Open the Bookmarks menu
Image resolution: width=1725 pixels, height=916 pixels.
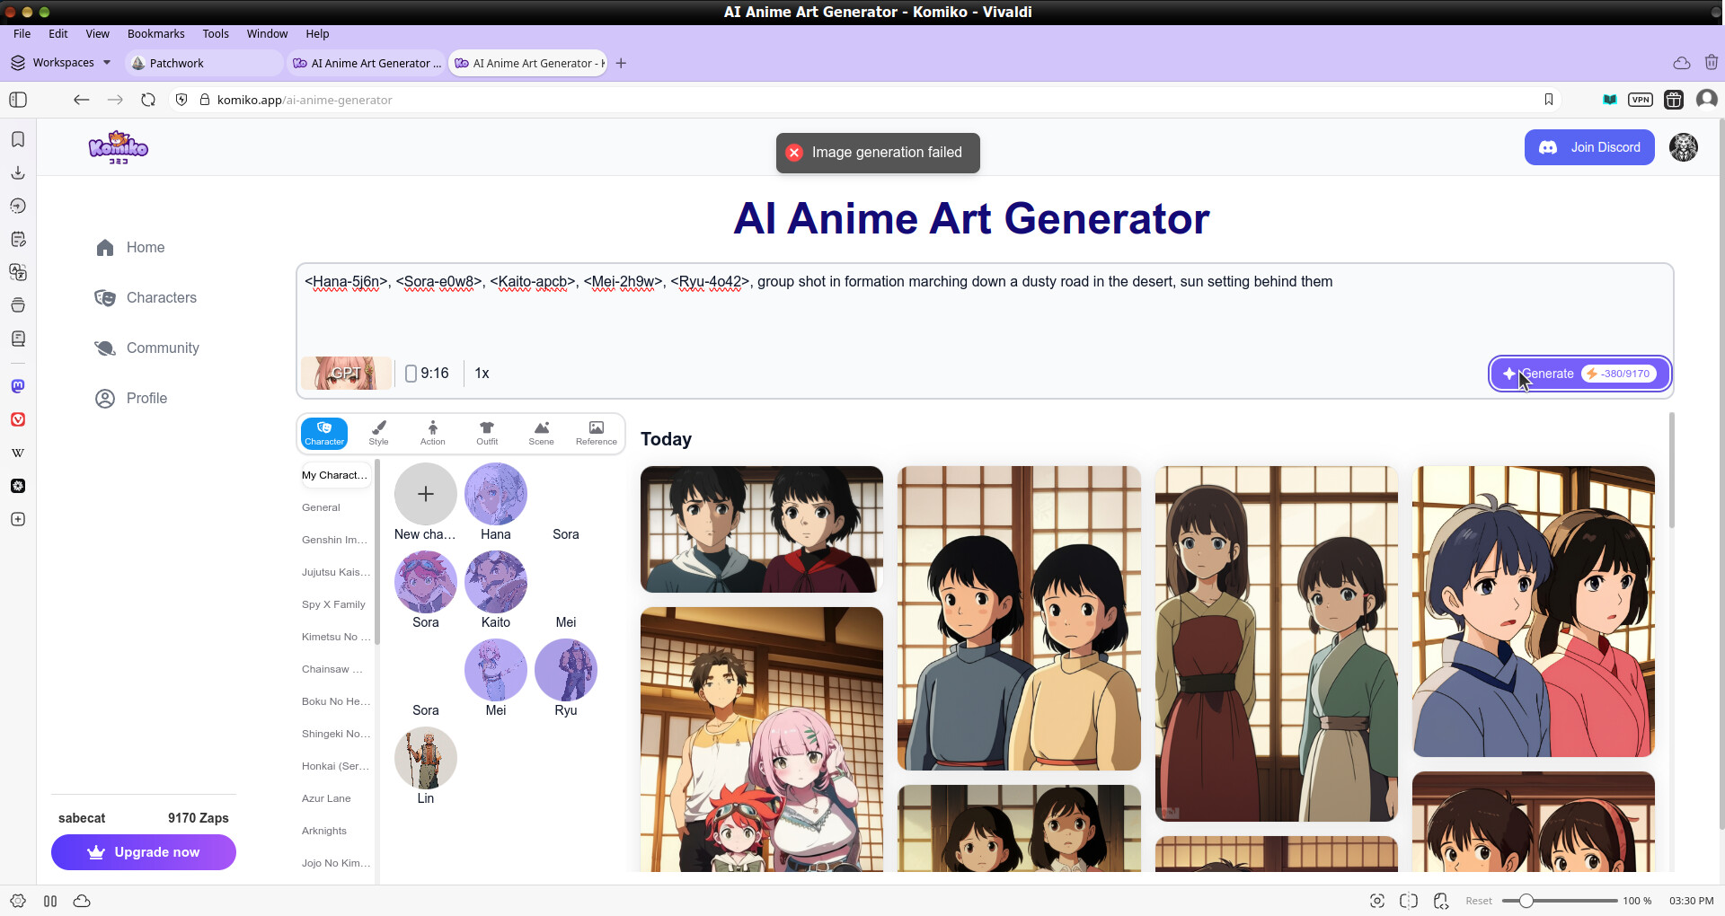tap(156, 33)
